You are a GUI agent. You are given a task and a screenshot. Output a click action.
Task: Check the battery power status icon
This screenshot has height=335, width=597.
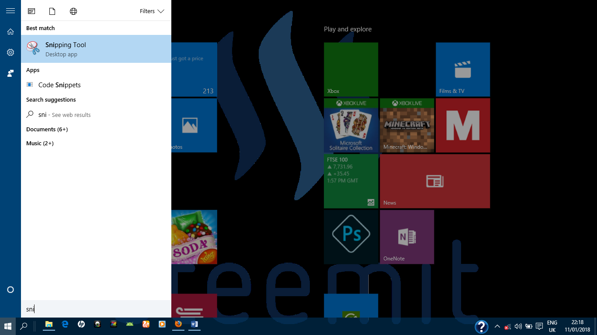[529, 326]
